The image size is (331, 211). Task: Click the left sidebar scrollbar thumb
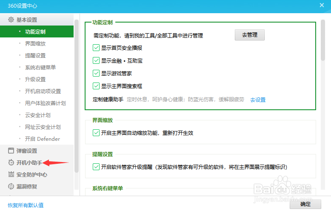click(x=77, y=96)
